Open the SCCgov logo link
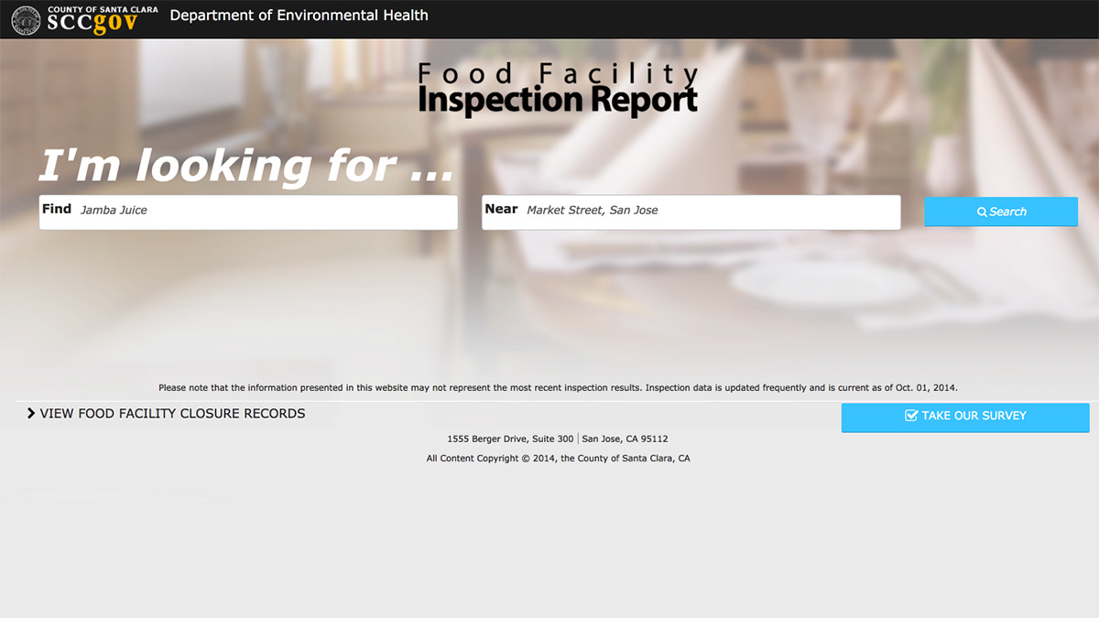The image size is (1099, 618). (85, 19)
